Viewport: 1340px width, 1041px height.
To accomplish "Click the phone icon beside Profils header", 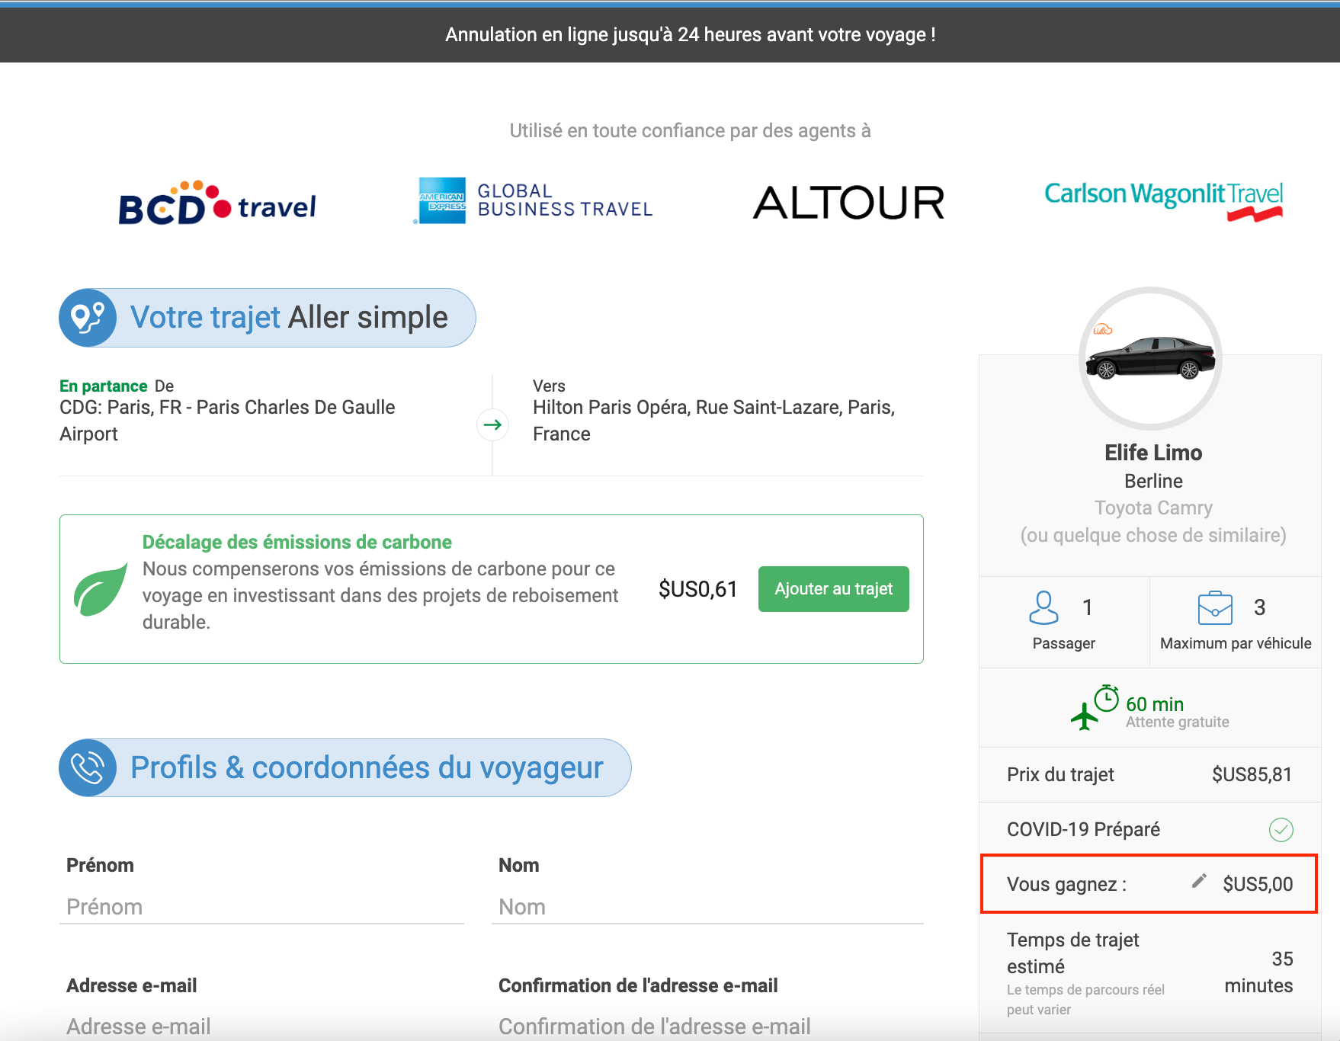I will [88, 767].
